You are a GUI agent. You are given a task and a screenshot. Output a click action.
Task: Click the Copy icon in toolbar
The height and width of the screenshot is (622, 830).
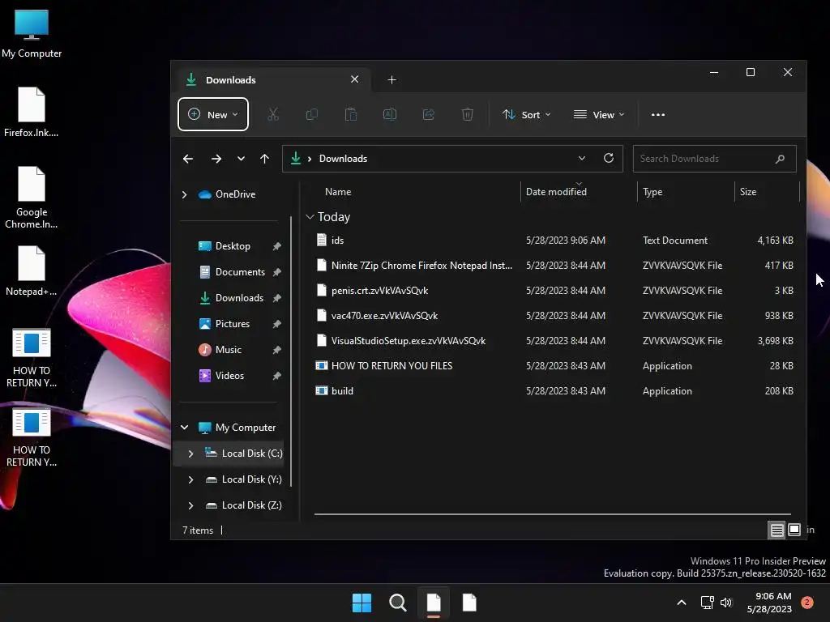pyautogui.click(x=312, y=114)
